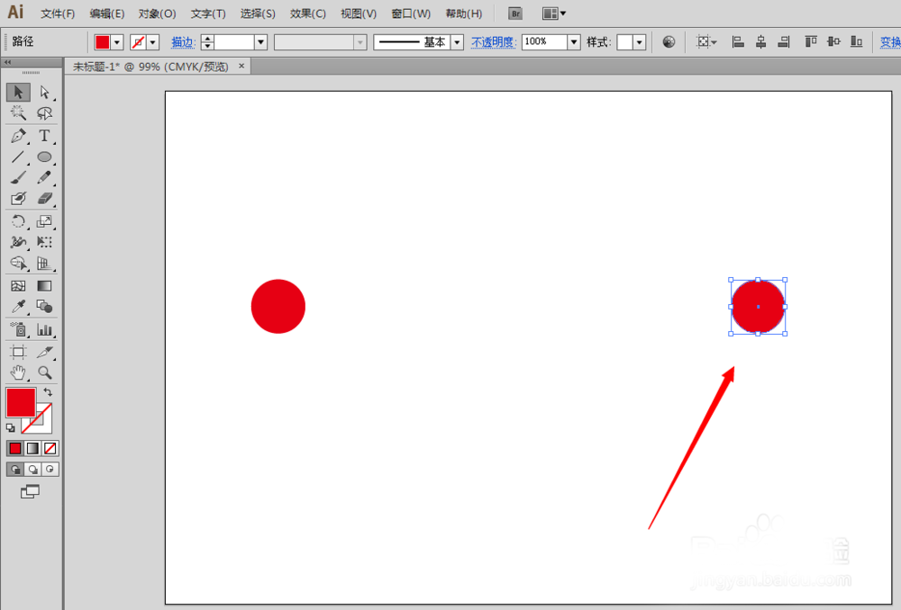This screenshot has height=610, width=901.
Task: Enable Draw Behind mode
Action: click(33, 470)
